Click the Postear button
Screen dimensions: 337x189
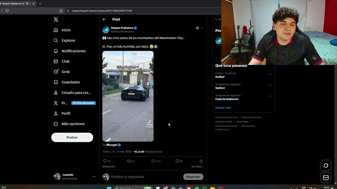(x=72, y=137)
